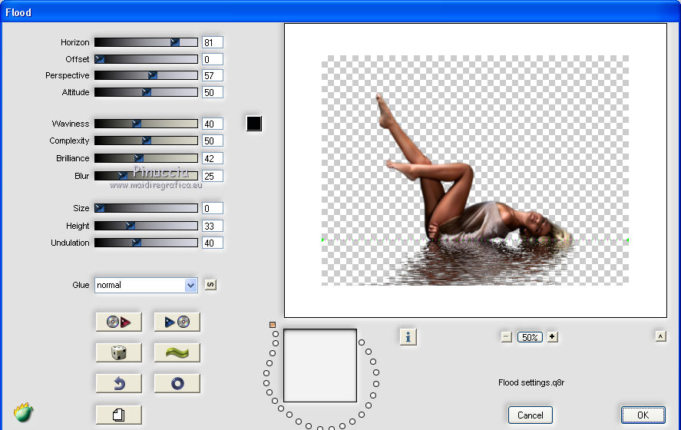This screenshot has height=430, width=681.
Task: Click the Perspective slider
Action: [146, 75]
